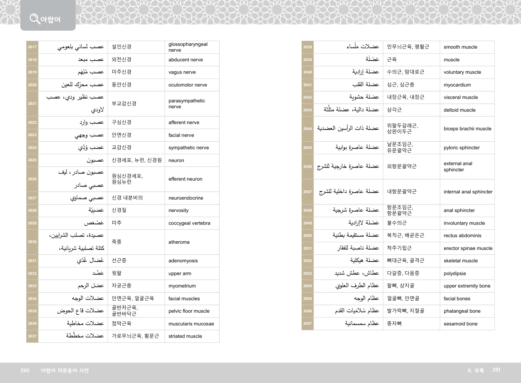Select entry number 2030 for atheroma

click(x=32, y=242)
